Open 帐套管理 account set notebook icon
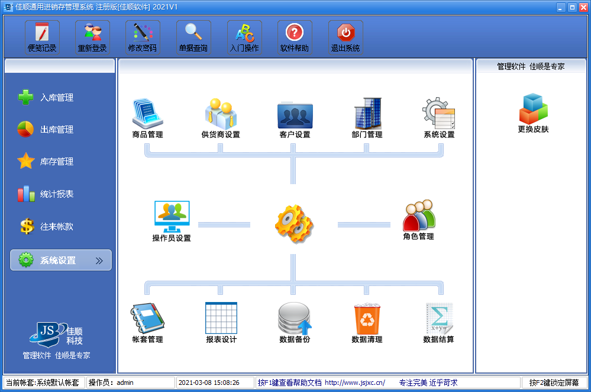Screen dimensions: 591x392 147,323
